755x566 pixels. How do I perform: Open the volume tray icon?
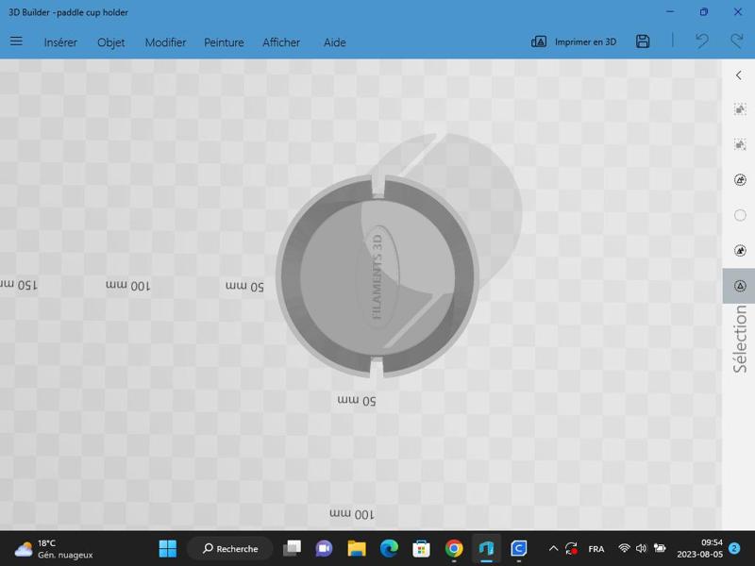point(641,549)
